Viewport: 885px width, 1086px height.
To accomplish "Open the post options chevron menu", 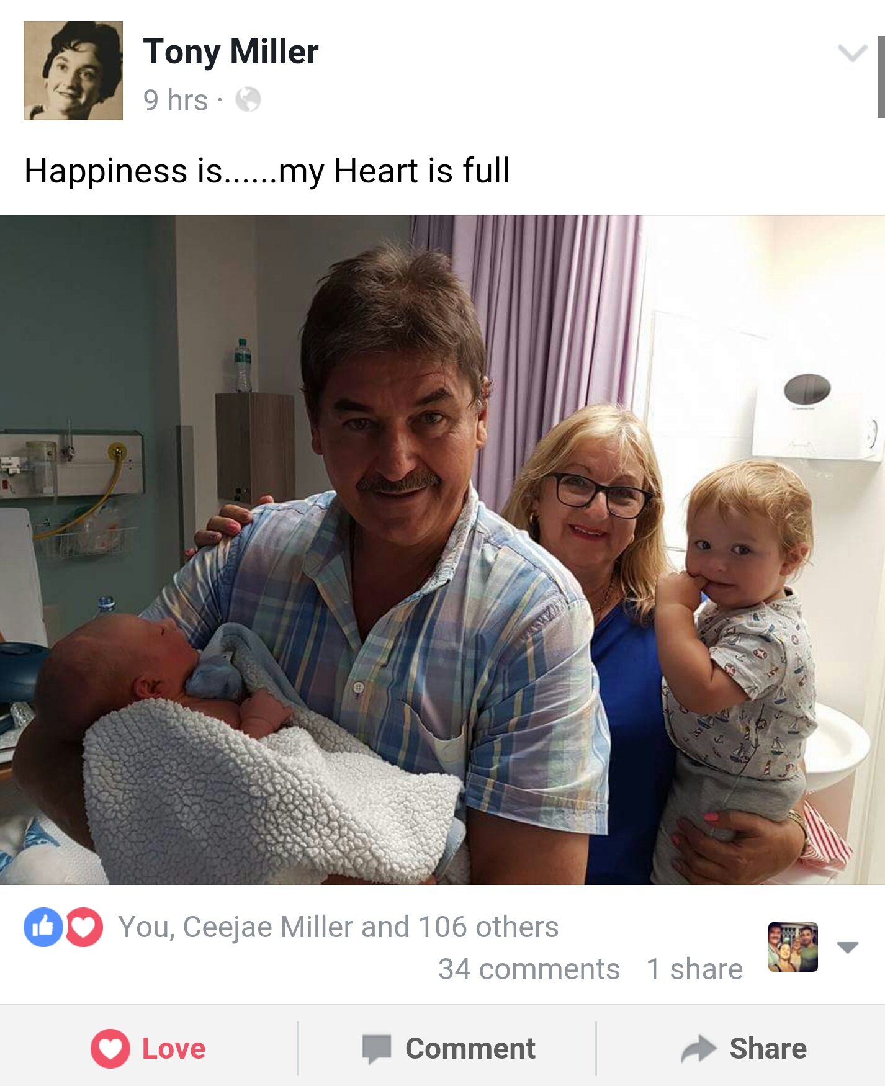I will pyautogui.click(x=852, y=53).
